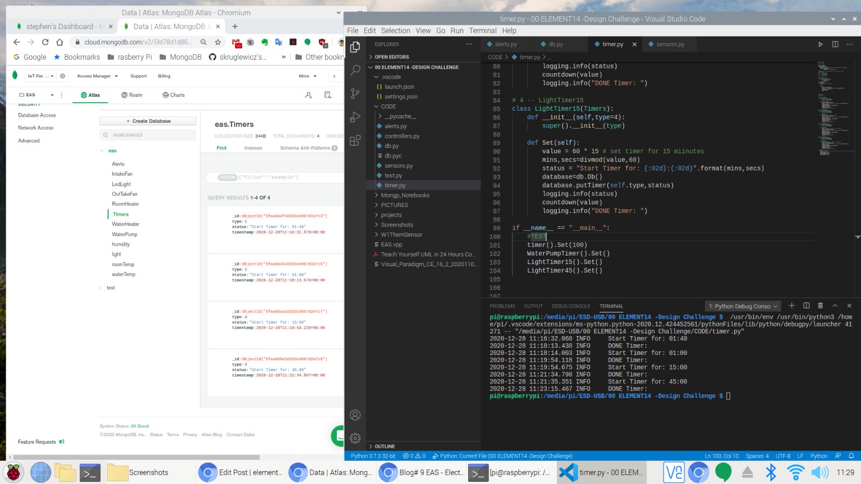Open the Extensions view icon
Image resolution: width=861 pixels, height=484 pixels.
click(355, 141)
